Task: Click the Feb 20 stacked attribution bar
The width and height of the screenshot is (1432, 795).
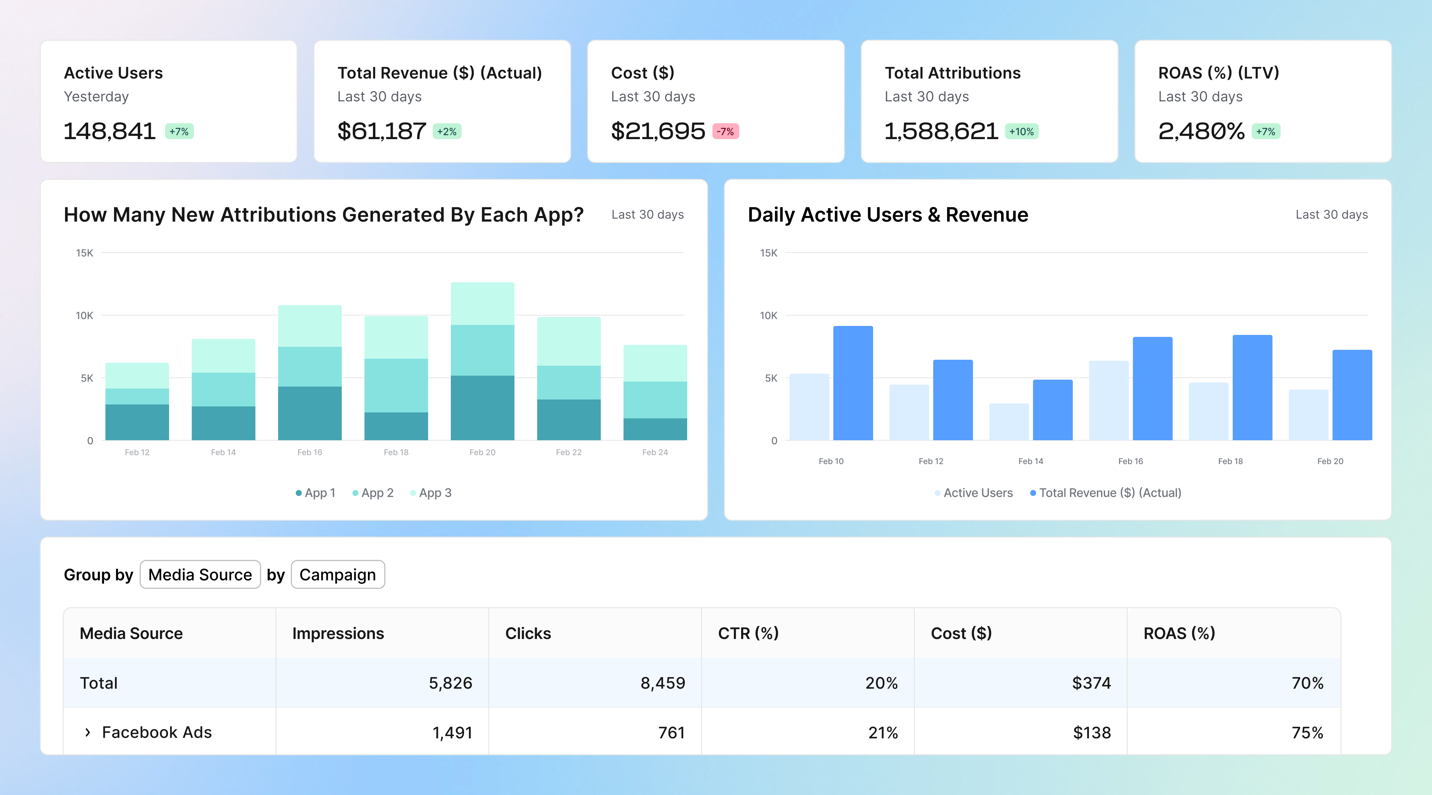Action: [x=482, y=361]
